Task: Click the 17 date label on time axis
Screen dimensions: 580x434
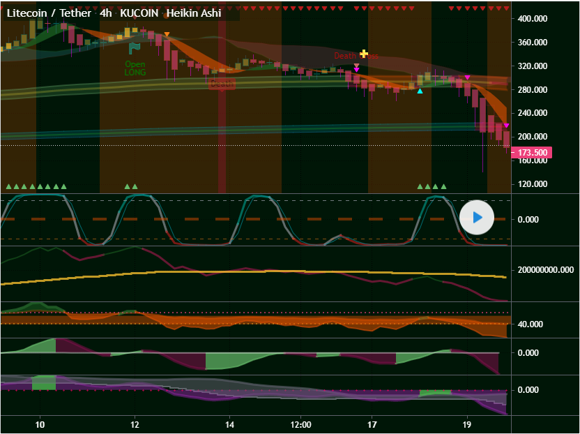Action: (372, 424)
